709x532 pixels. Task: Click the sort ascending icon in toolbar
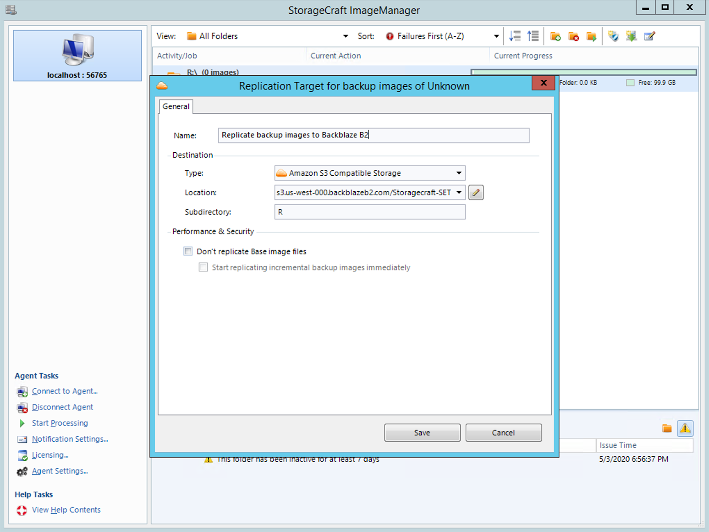tap(533, 36)
